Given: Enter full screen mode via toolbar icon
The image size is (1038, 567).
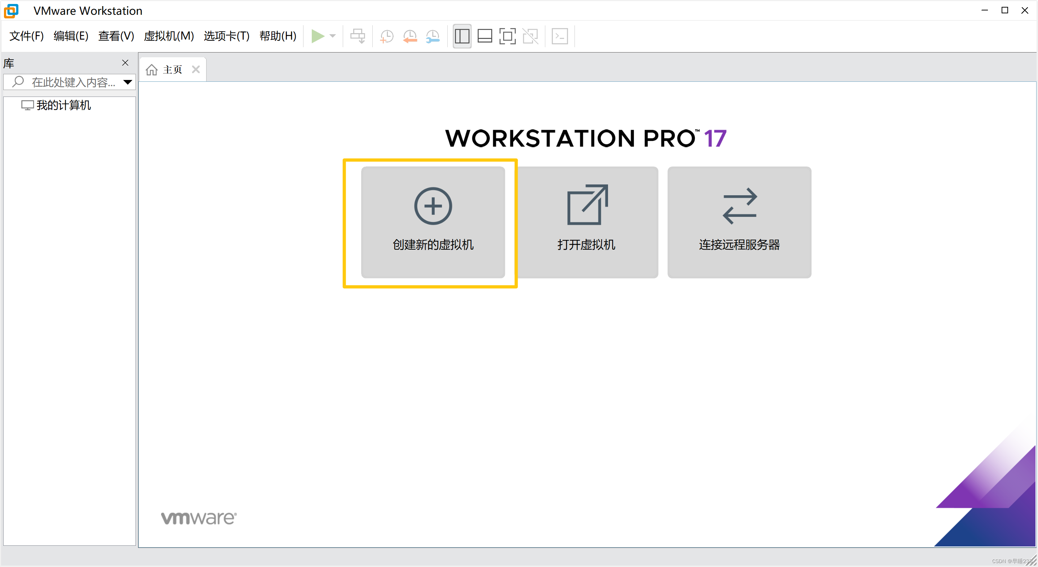Looking at the screenshot, I should (507, 36).
